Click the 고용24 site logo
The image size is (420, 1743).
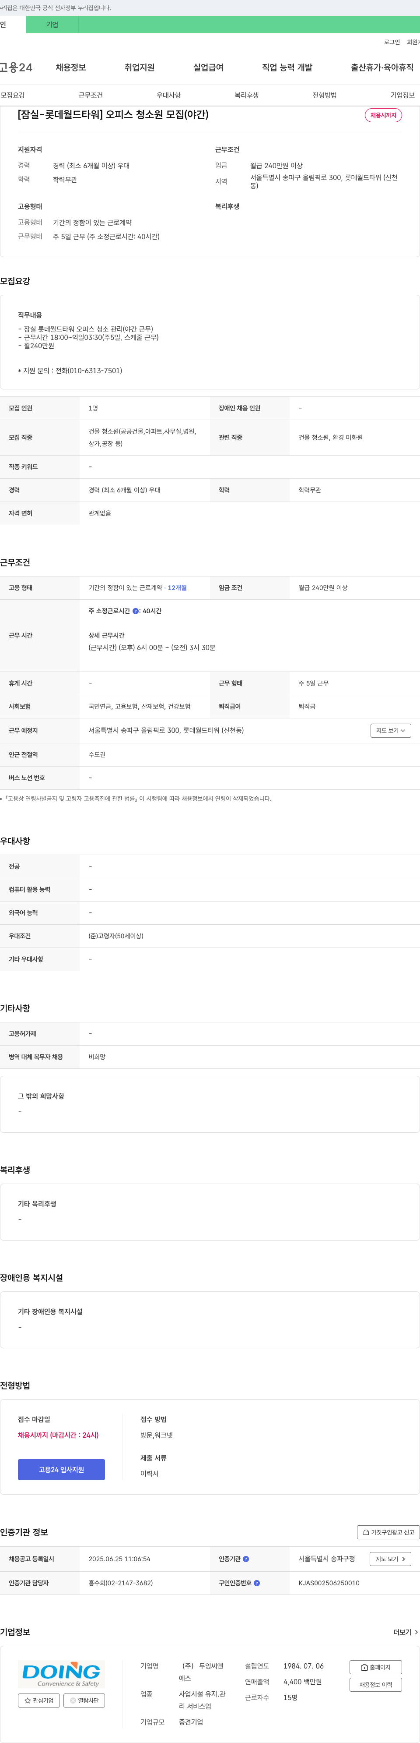tap(16, 67)
